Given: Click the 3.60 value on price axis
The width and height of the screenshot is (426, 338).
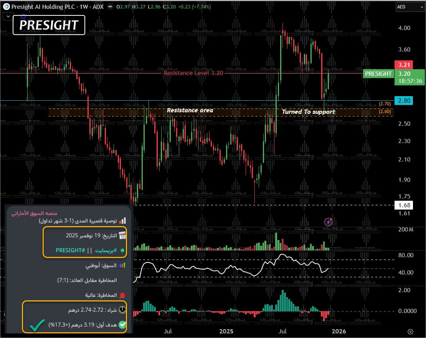Looking at the screenshot, I should (404, 50).
